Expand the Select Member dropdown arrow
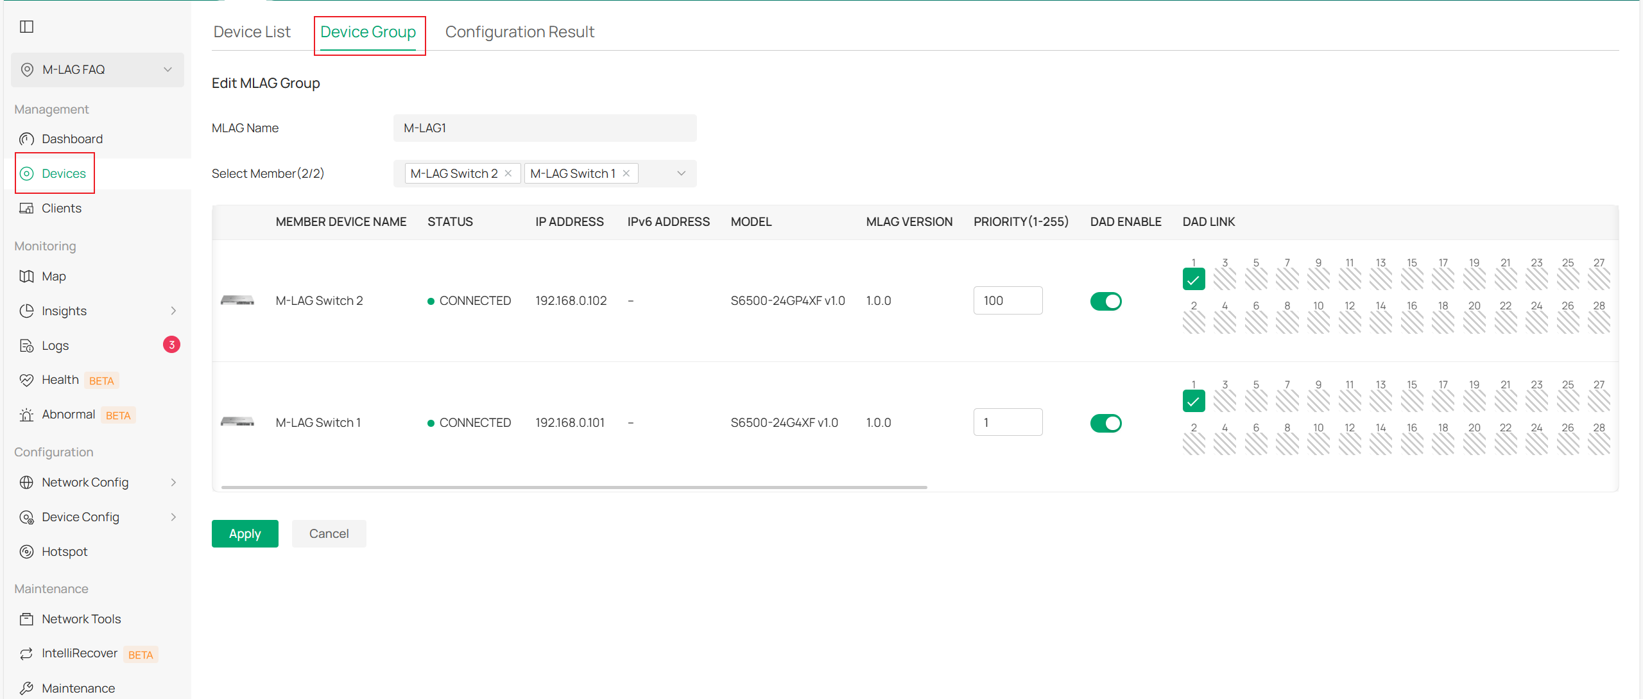This screenshot has height=699, width=1643. 681,174
